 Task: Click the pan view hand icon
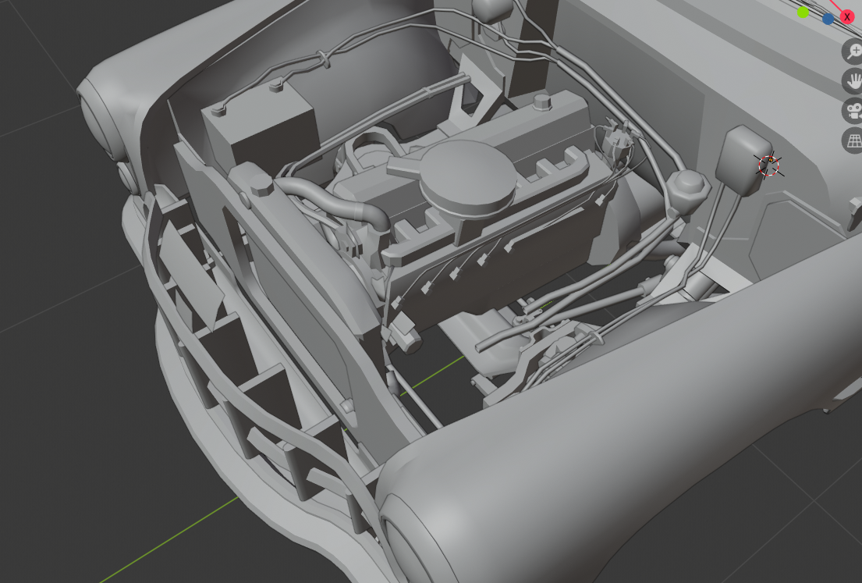(853, 81)
